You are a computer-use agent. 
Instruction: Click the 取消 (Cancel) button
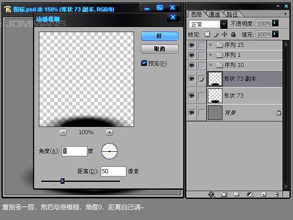tap(160, 49)
